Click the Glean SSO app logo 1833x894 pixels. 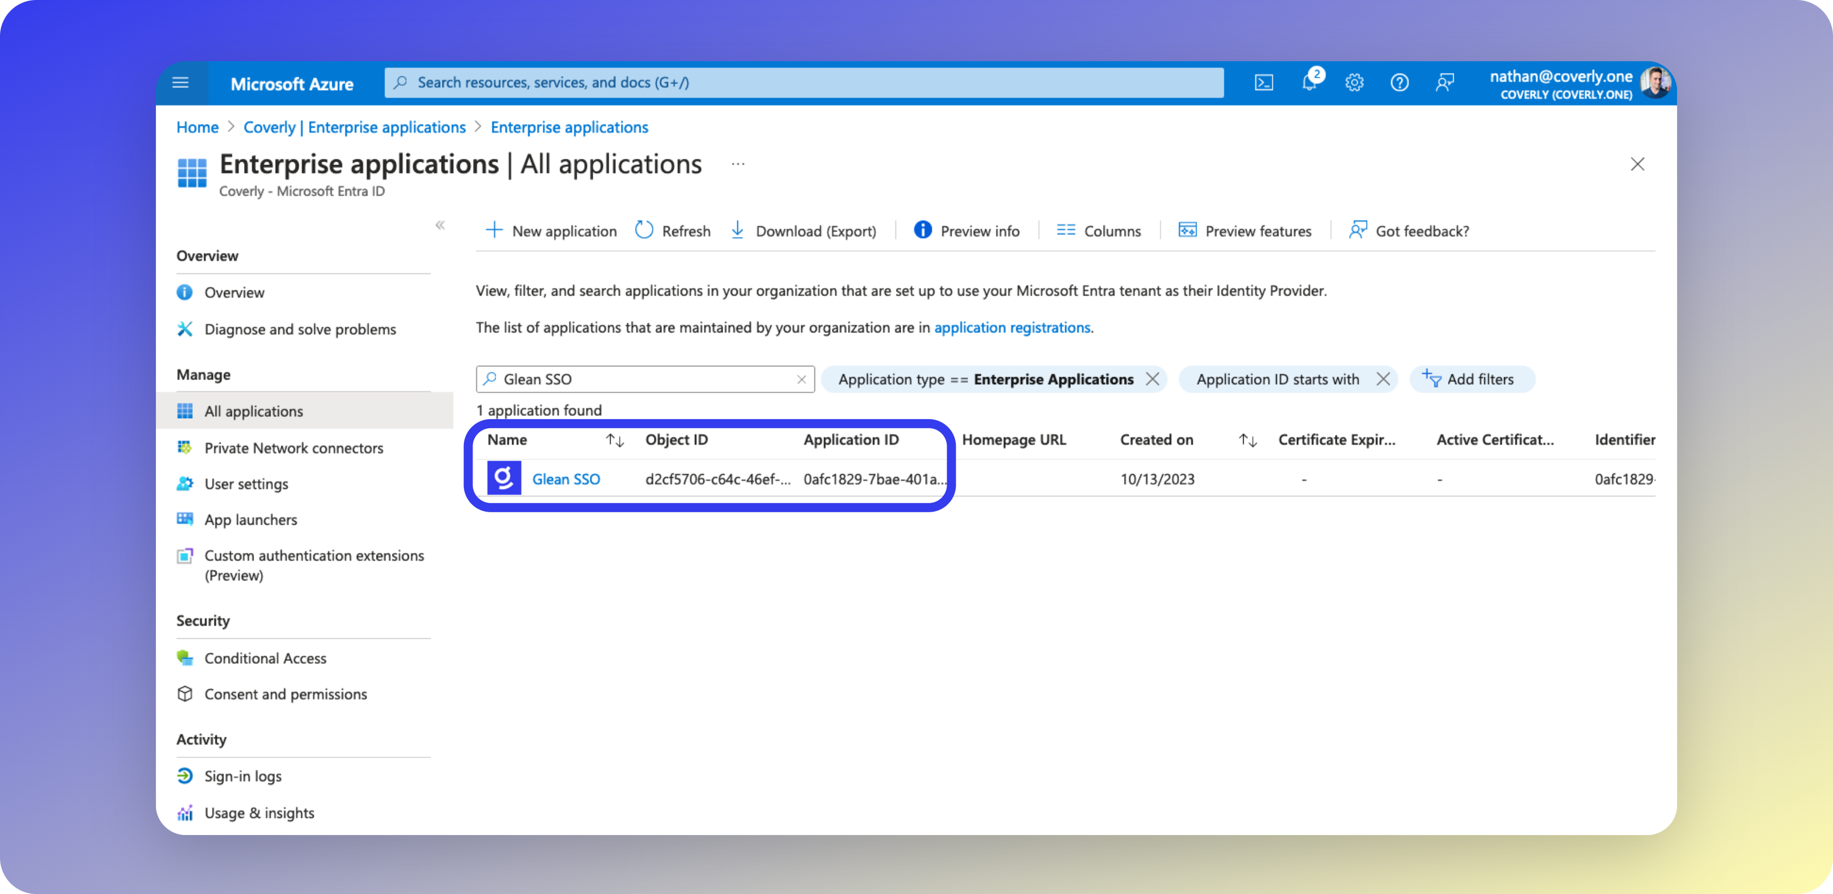[x=504, y=478]
